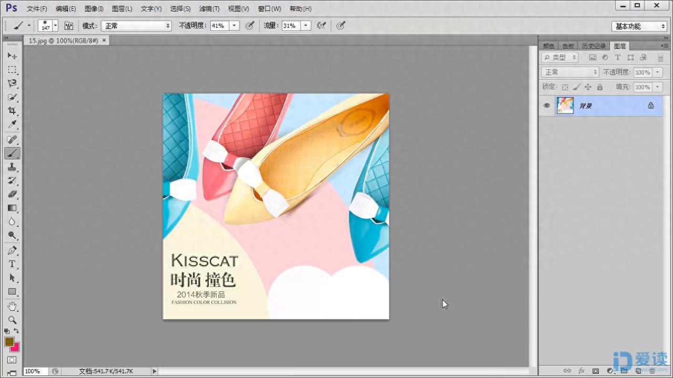Open the 图像(I) menu
Viewport: 673px width, 378px height.
94,9
